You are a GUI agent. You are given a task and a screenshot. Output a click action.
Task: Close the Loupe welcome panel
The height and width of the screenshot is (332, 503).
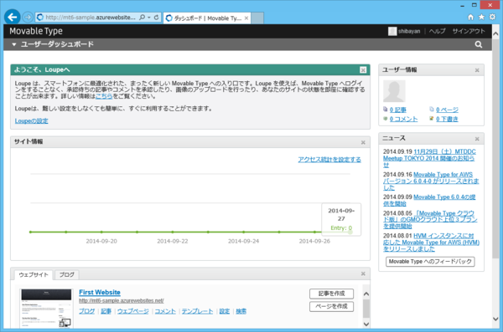(x=363, y=69)
